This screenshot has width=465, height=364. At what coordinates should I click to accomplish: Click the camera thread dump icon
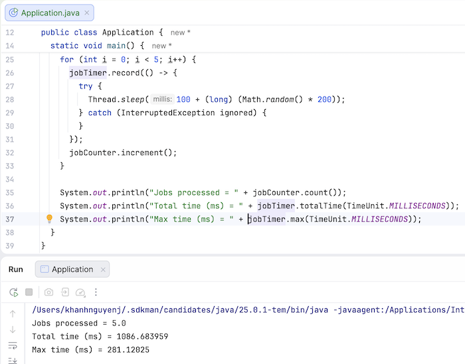pos(48,292)
